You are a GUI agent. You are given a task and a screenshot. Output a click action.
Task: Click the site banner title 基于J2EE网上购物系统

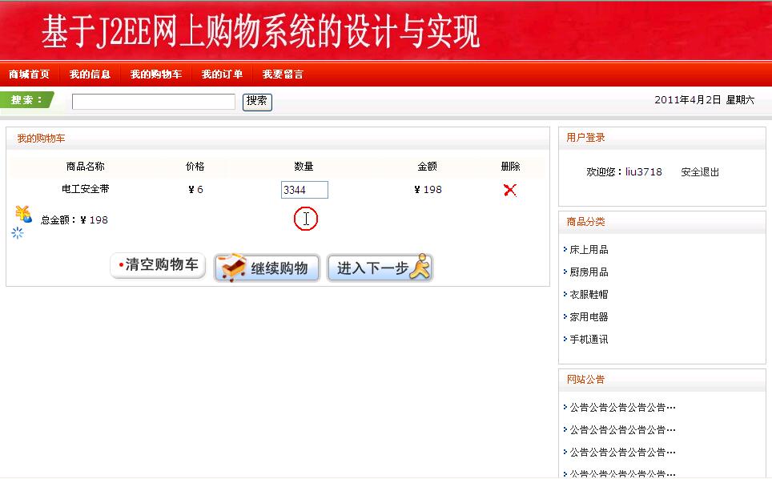pyautogui.click(x=260, y=31)
